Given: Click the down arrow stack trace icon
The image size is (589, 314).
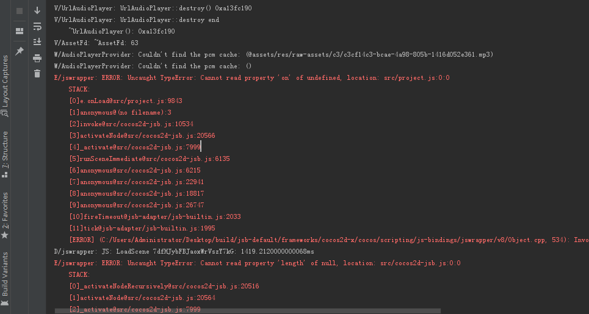Looking at the screenshot, I should point(37,11).
